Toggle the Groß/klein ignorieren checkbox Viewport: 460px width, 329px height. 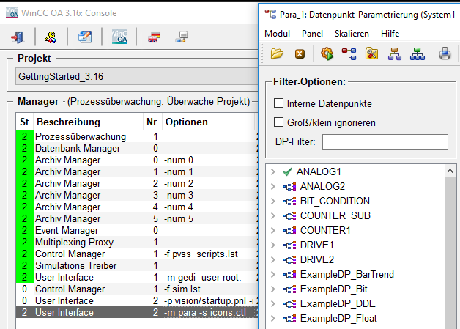coord(278,122)
